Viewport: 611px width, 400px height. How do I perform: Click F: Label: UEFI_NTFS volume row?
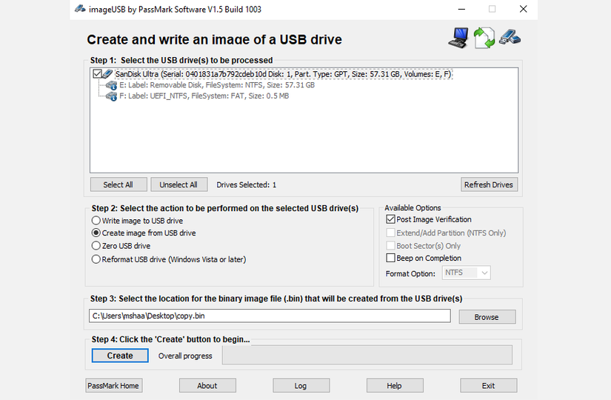[204, 96]
